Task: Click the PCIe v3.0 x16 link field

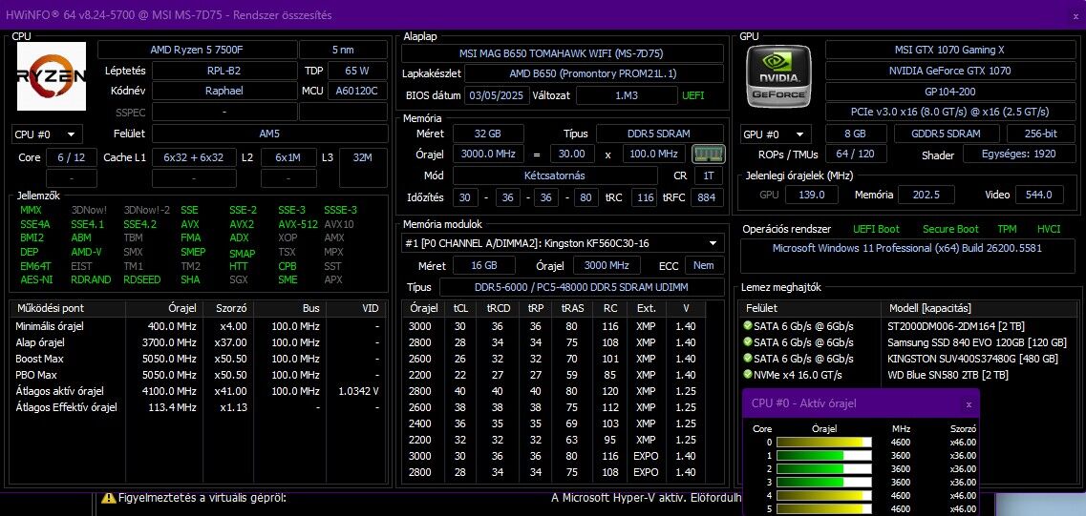Action: coord(948,112)
